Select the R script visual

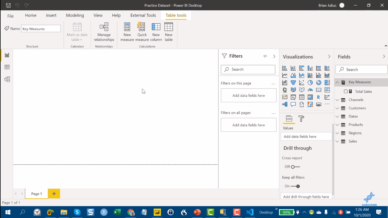click(319, 97)
